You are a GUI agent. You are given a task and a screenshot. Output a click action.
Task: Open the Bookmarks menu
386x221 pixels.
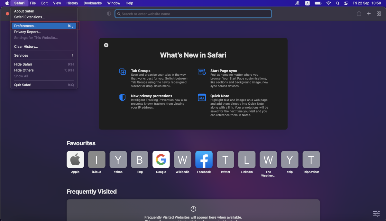(x=93, y=3)
